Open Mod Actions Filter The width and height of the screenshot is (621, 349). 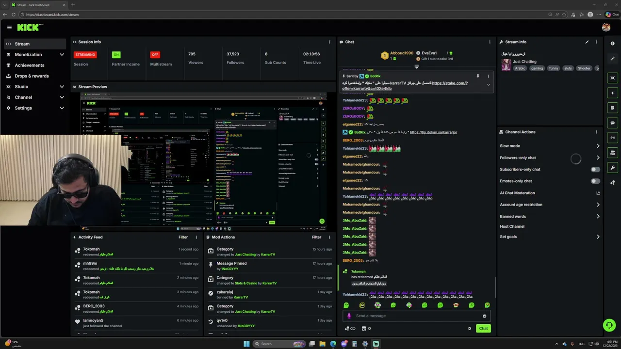click(316, 238)
